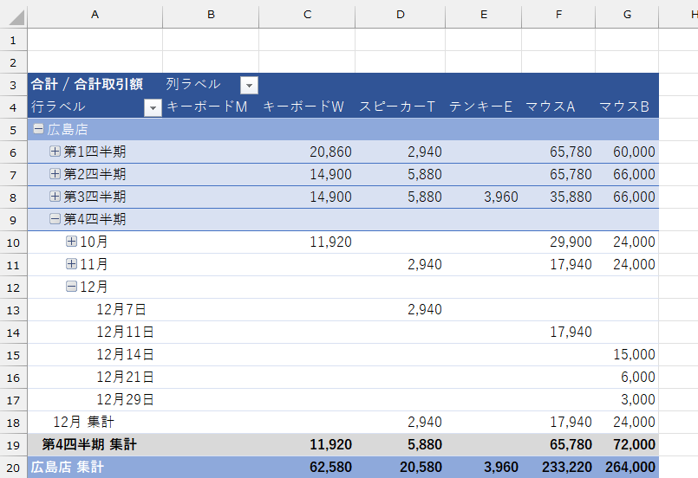The height and width of the screenshot is (478, 698).
Task: Collapse the 広島店 group
Action: click(38, 128)
